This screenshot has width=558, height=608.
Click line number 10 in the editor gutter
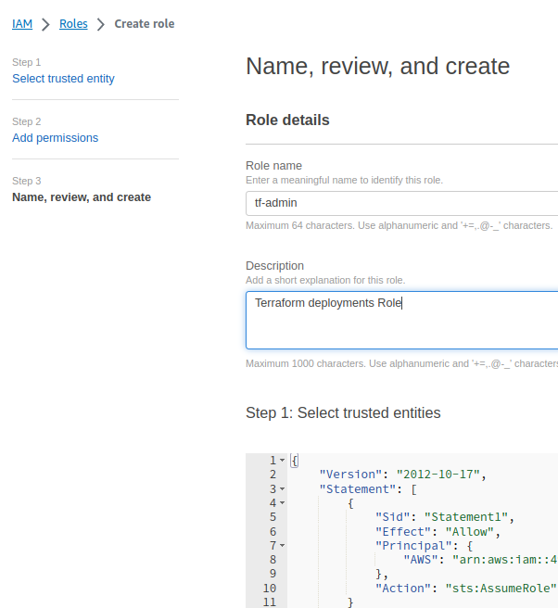pos(270,589)
